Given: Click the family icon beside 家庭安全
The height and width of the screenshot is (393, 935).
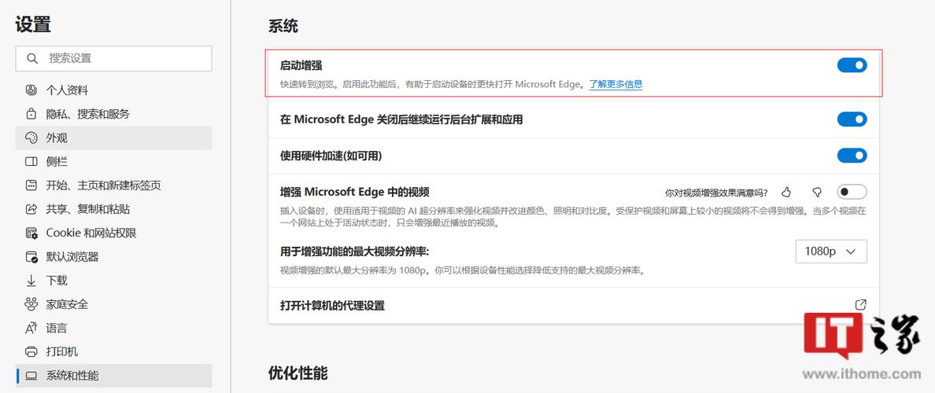Looking at the screenshot, I should click(31, 304).
